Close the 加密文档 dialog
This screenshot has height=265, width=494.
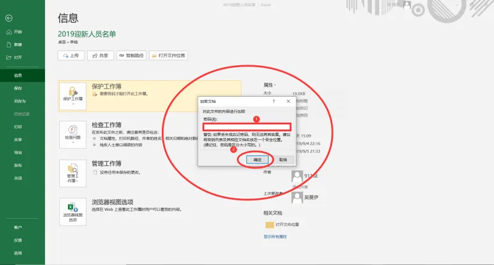coord(288,101)
